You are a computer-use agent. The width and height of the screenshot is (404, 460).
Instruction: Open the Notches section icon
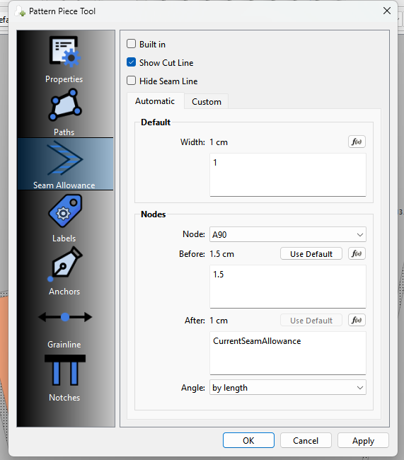tap(65, 370)
